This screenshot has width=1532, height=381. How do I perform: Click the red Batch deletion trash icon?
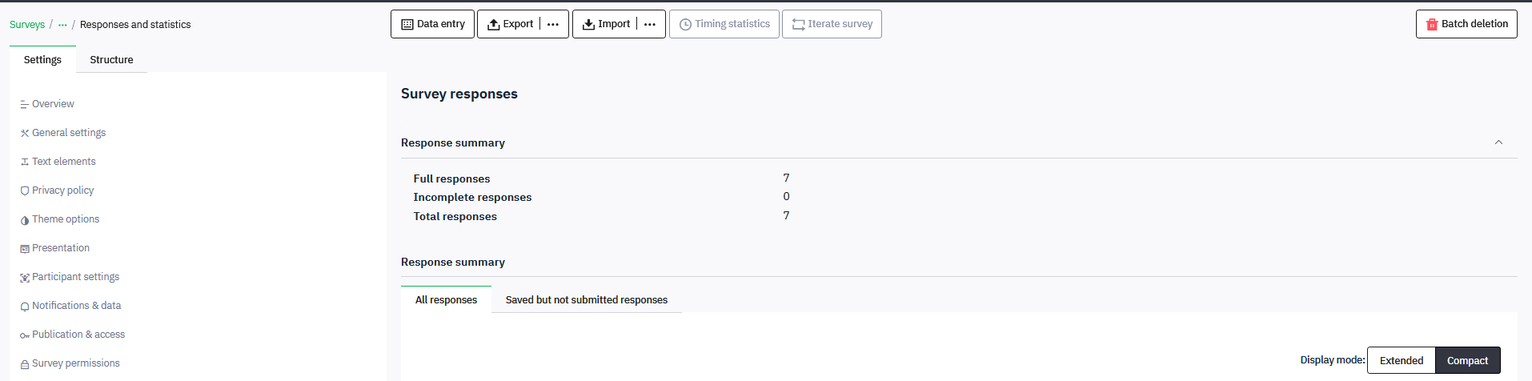(x=1432, y=24)
